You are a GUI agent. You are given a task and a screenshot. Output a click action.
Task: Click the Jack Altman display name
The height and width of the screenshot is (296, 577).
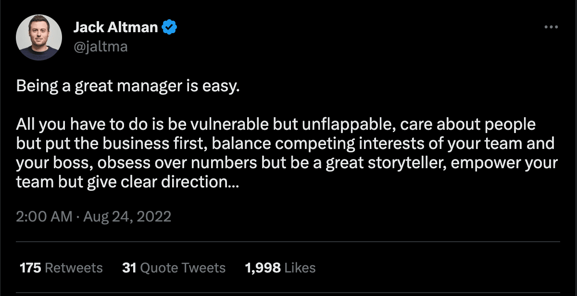[x=115, y=28]
